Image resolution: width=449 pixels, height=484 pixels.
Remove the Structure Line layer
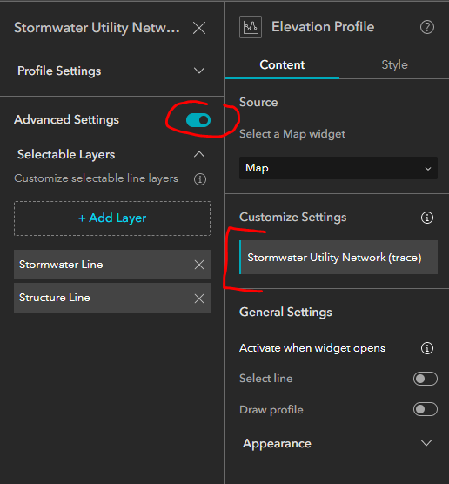pyautogui.click(x=199, y=299)
